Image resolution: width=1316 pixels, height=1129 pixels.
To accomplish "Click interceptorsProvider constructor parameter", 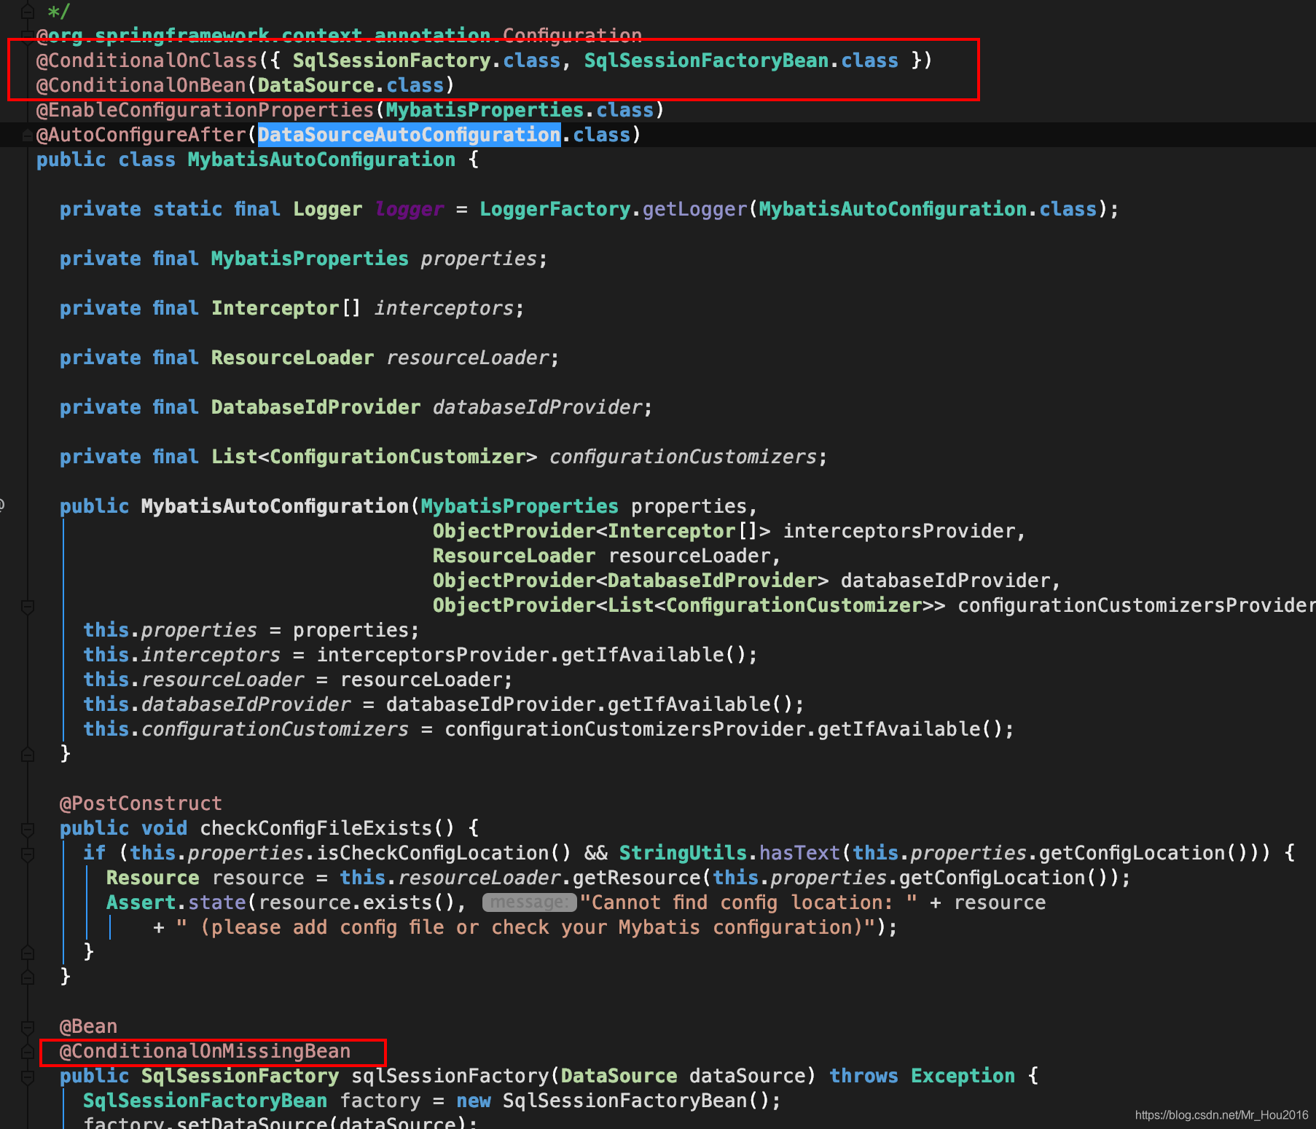I will point(899,531).
